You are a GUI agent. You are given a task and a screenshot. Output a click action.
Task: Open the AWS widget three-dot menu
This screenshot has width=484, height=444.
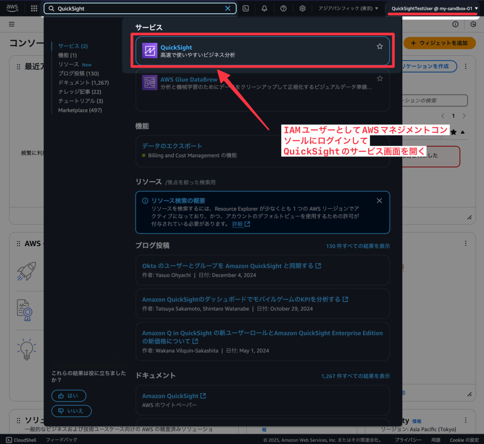[466, 243]
